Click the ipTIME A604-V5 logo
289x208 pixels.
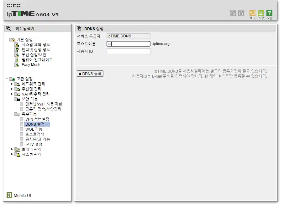pos(33,14)
